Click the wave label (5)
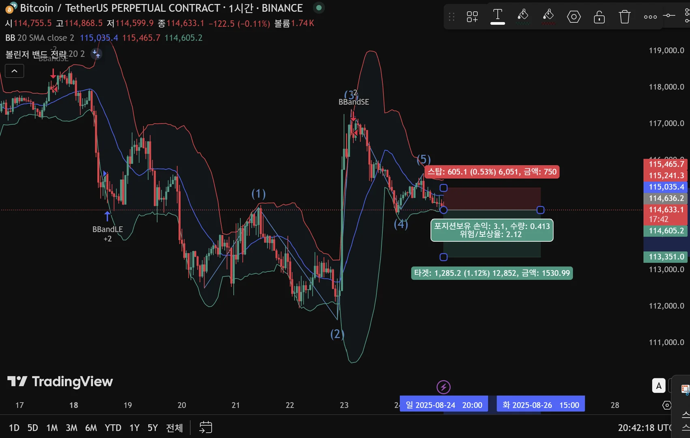 [424, 159]
